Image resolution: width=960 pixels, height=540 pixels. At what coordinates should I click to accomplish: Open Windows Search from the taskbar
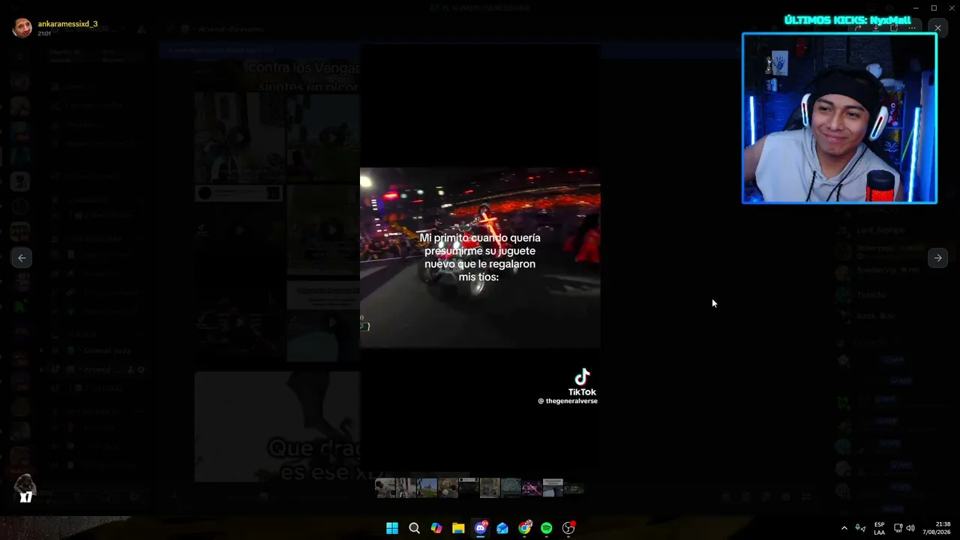point(414,528)
